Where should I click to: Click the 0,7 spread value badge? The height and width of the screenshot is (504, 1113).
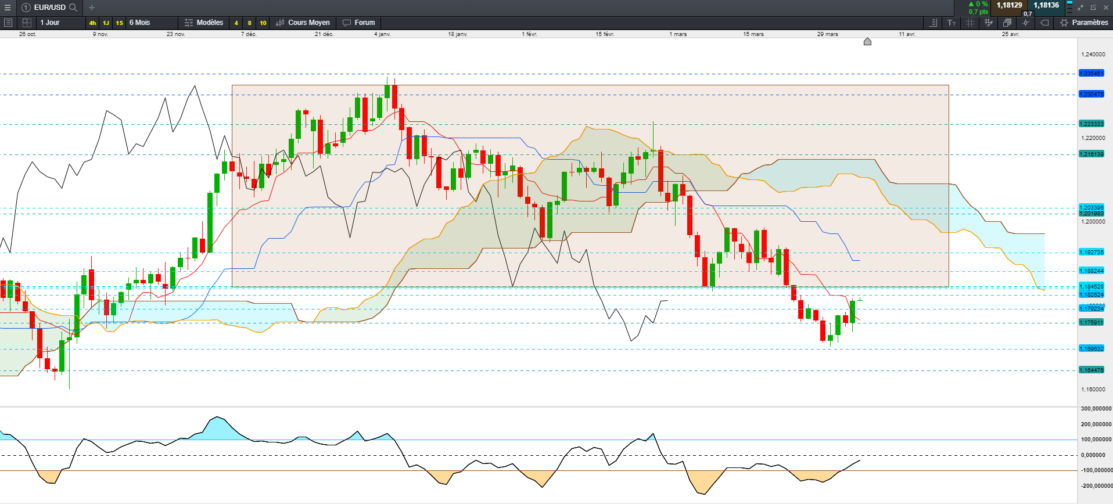[1028, 13]
